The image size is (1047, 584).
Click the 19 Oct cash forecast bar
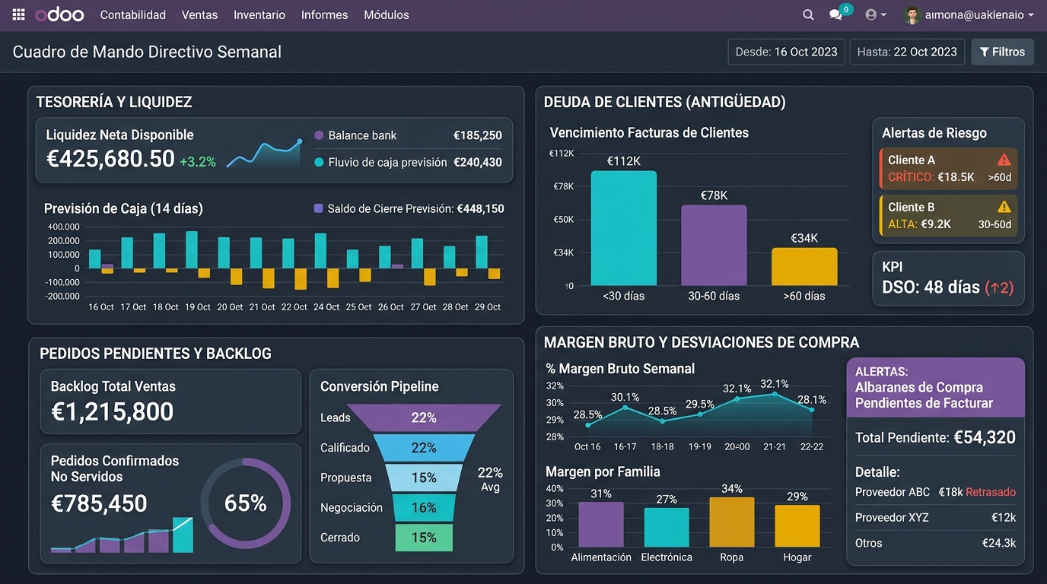point(192,249)
